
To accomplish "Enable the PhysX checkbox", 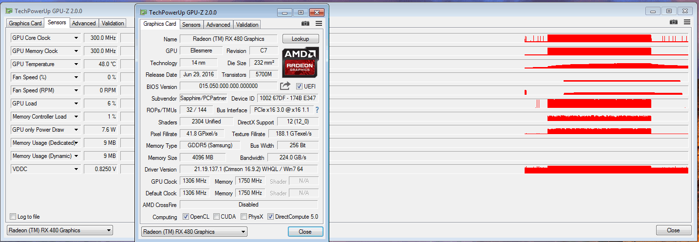I will point(244,217).
